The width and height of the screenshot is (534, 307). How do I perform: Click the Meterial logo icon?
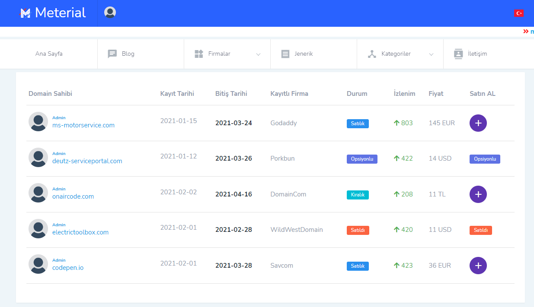(x=26, y=13)
